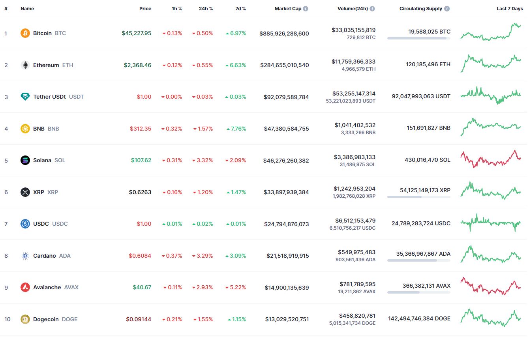Click the Avalanche red logo icon
This screenshot has height=337, width=529.
pyautogui.click(x=25, y=287)
